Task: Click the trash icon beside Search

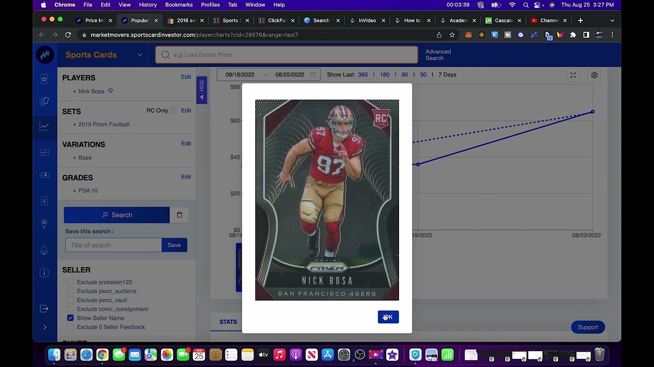Action: [x=179, y=215]
